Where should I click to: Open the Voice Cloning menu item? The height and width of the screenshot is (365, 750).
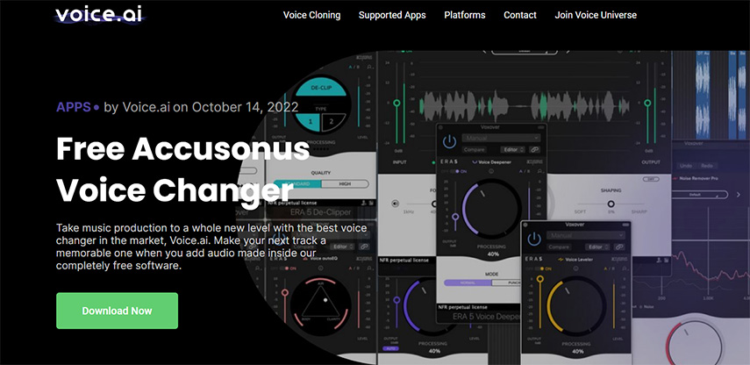click(312, 15)
